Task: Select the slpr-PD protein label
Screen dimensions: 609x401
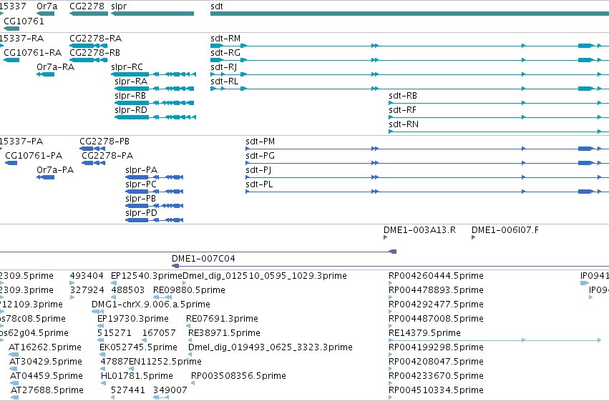Action: pos(142,213)
